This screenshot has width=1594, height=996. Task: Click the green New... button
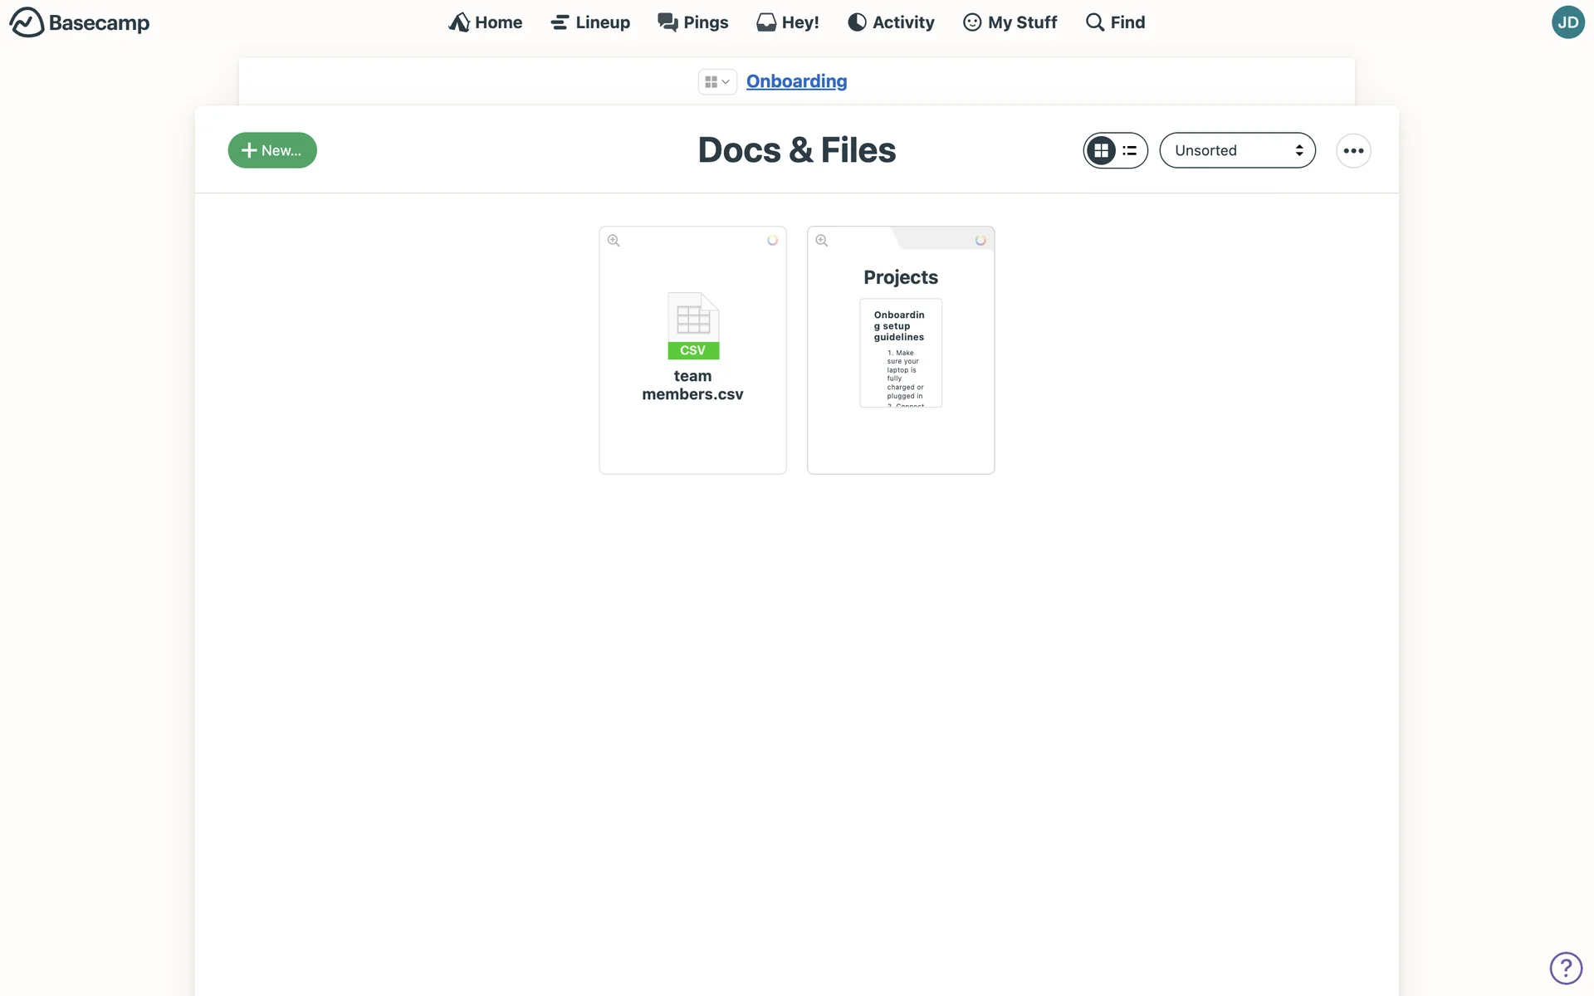(x=272, y=150)
